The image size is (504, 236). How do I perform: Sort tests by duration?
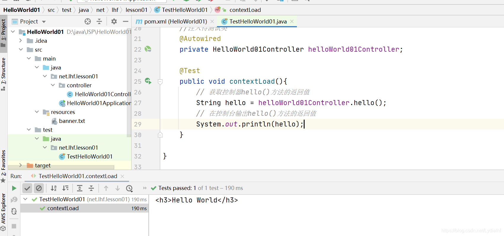click(65, 188)
